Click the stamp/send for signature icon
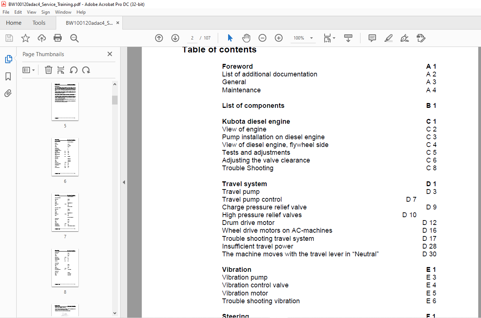Screen dimensions: 481x318 click(x=421, y=38)
